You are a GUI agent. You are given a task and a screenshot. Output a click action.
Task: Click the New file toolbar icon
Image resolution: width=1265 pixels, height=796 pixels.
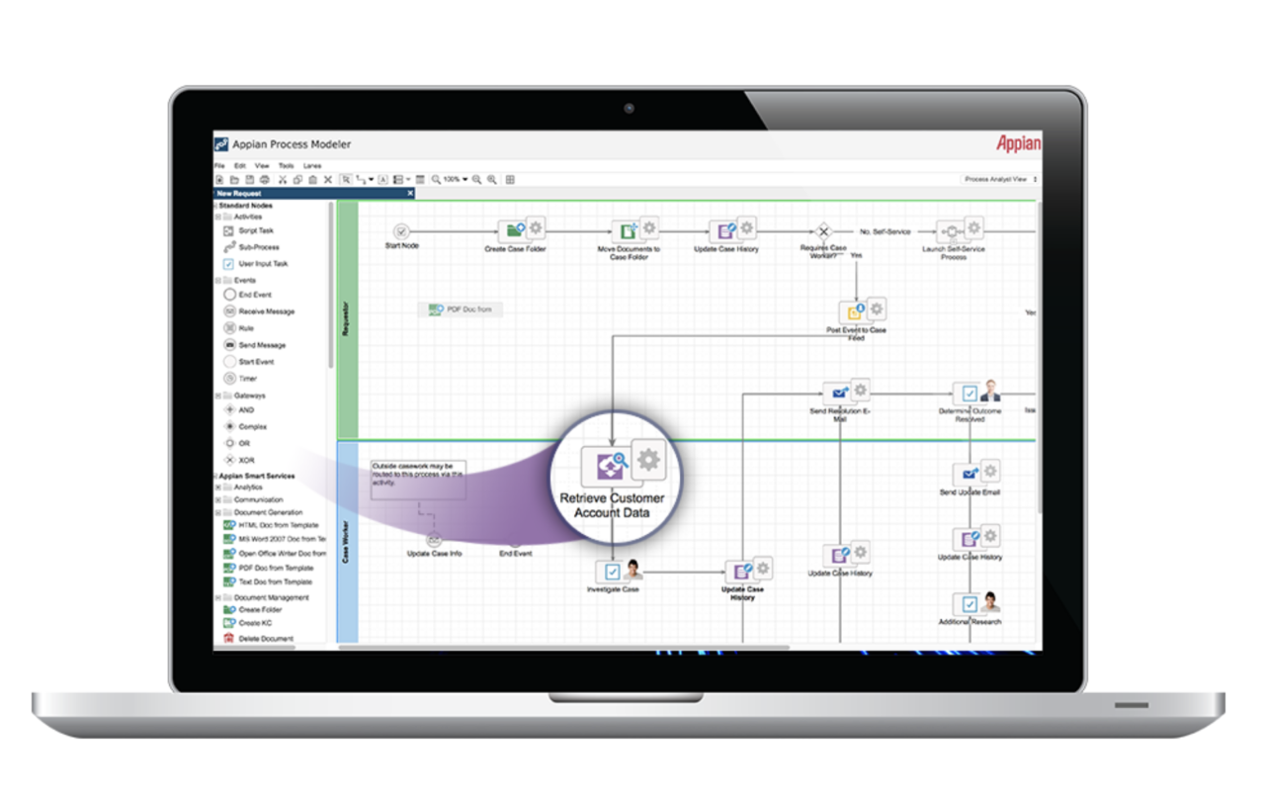tap(219, 180)
